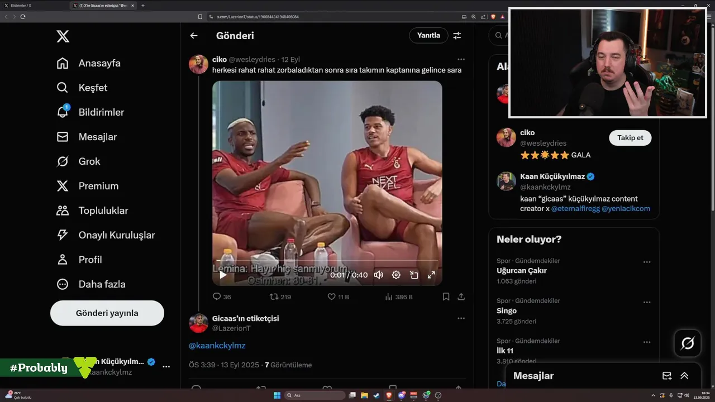
Task: Open Topluluklar communities
Action: click(92, 210)
